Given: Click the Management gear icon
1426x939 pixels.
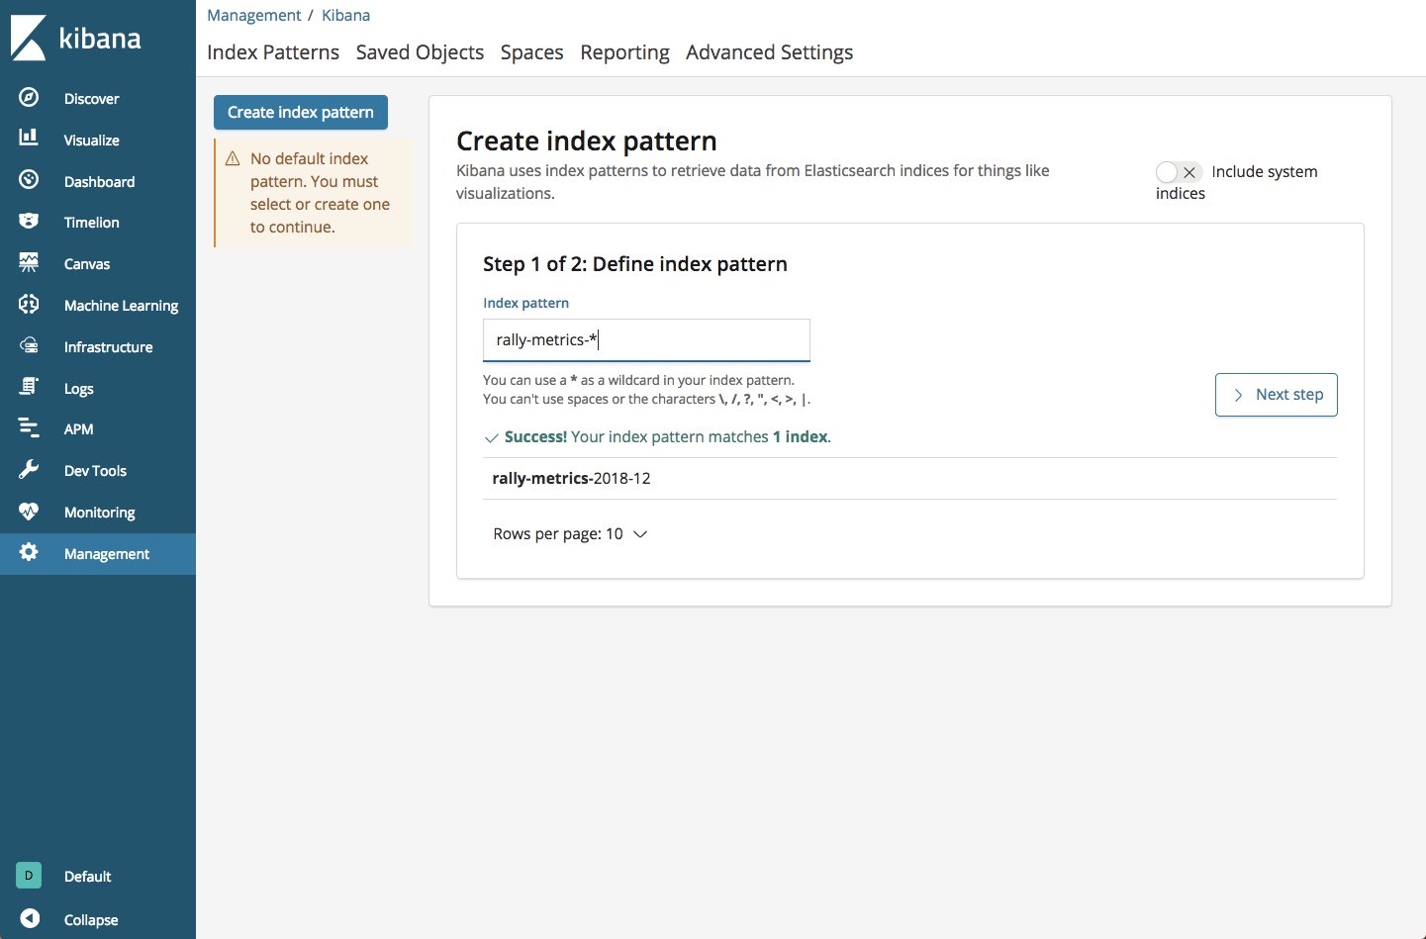Looking at the screenshot, I should 29,552.
